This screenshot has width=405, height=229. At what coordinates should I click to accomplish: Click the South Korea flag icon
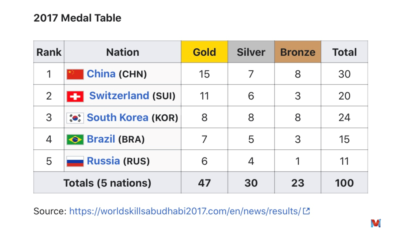coord(75,118)
